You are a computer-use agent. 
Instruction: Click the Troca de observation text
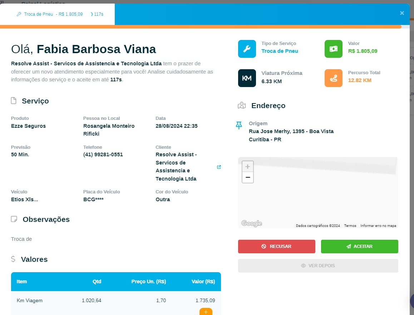click(x=21, y=239)
